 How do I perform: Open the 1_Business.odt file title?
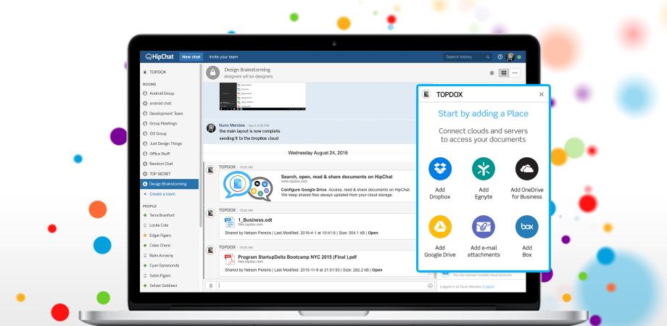255,220
